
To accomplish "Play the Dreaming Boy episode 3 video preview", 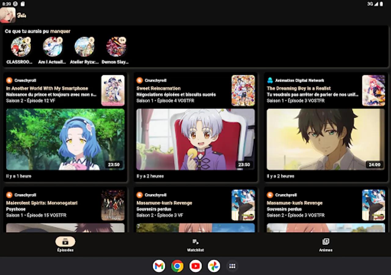I will pyautogui.click(x=326, y=139).
